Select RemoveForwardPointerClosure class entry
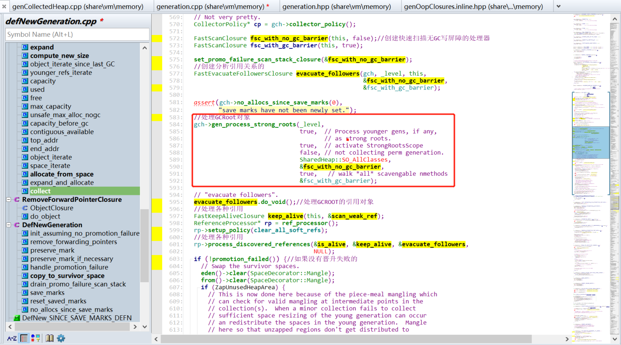621x345 pixels. click(x=72, y=199)
